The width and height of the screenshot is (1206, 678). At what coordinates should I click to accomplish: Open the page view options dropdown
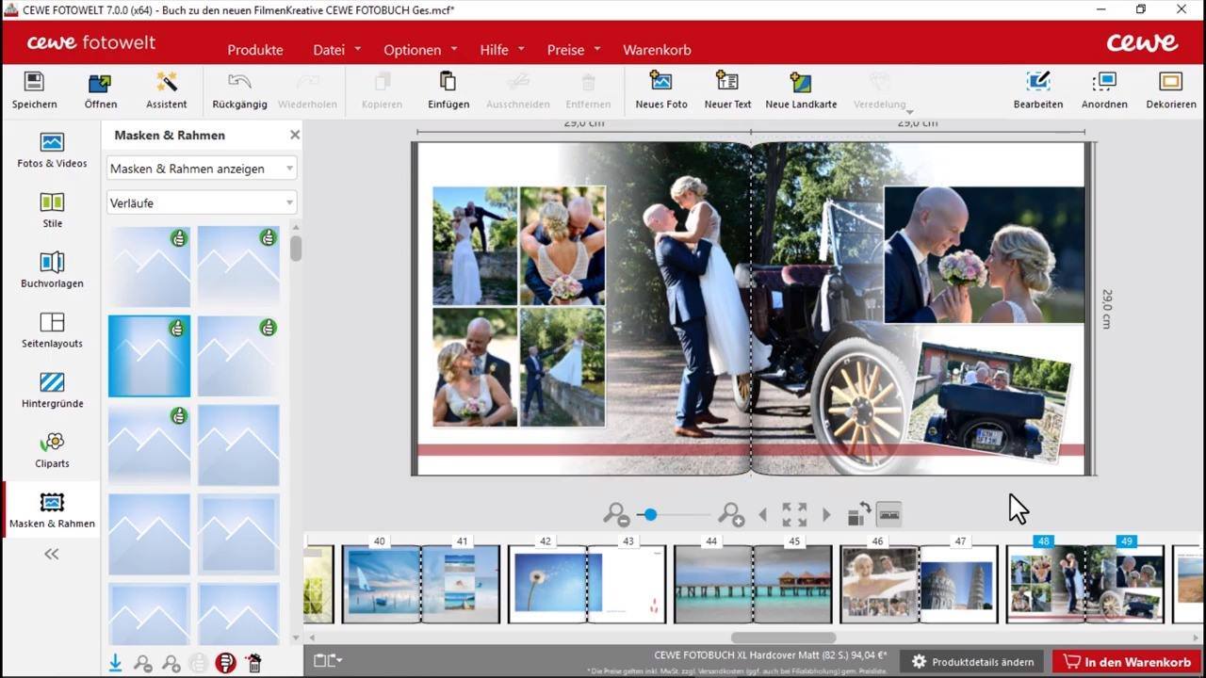pos(328,661)
